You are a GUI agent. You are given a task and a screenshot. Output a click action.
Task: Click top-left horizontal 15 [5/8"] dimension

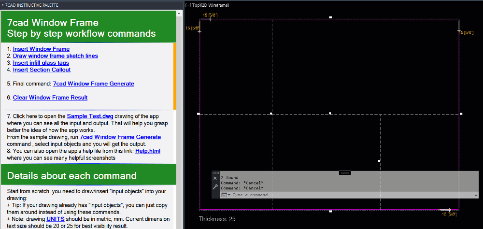211,15
